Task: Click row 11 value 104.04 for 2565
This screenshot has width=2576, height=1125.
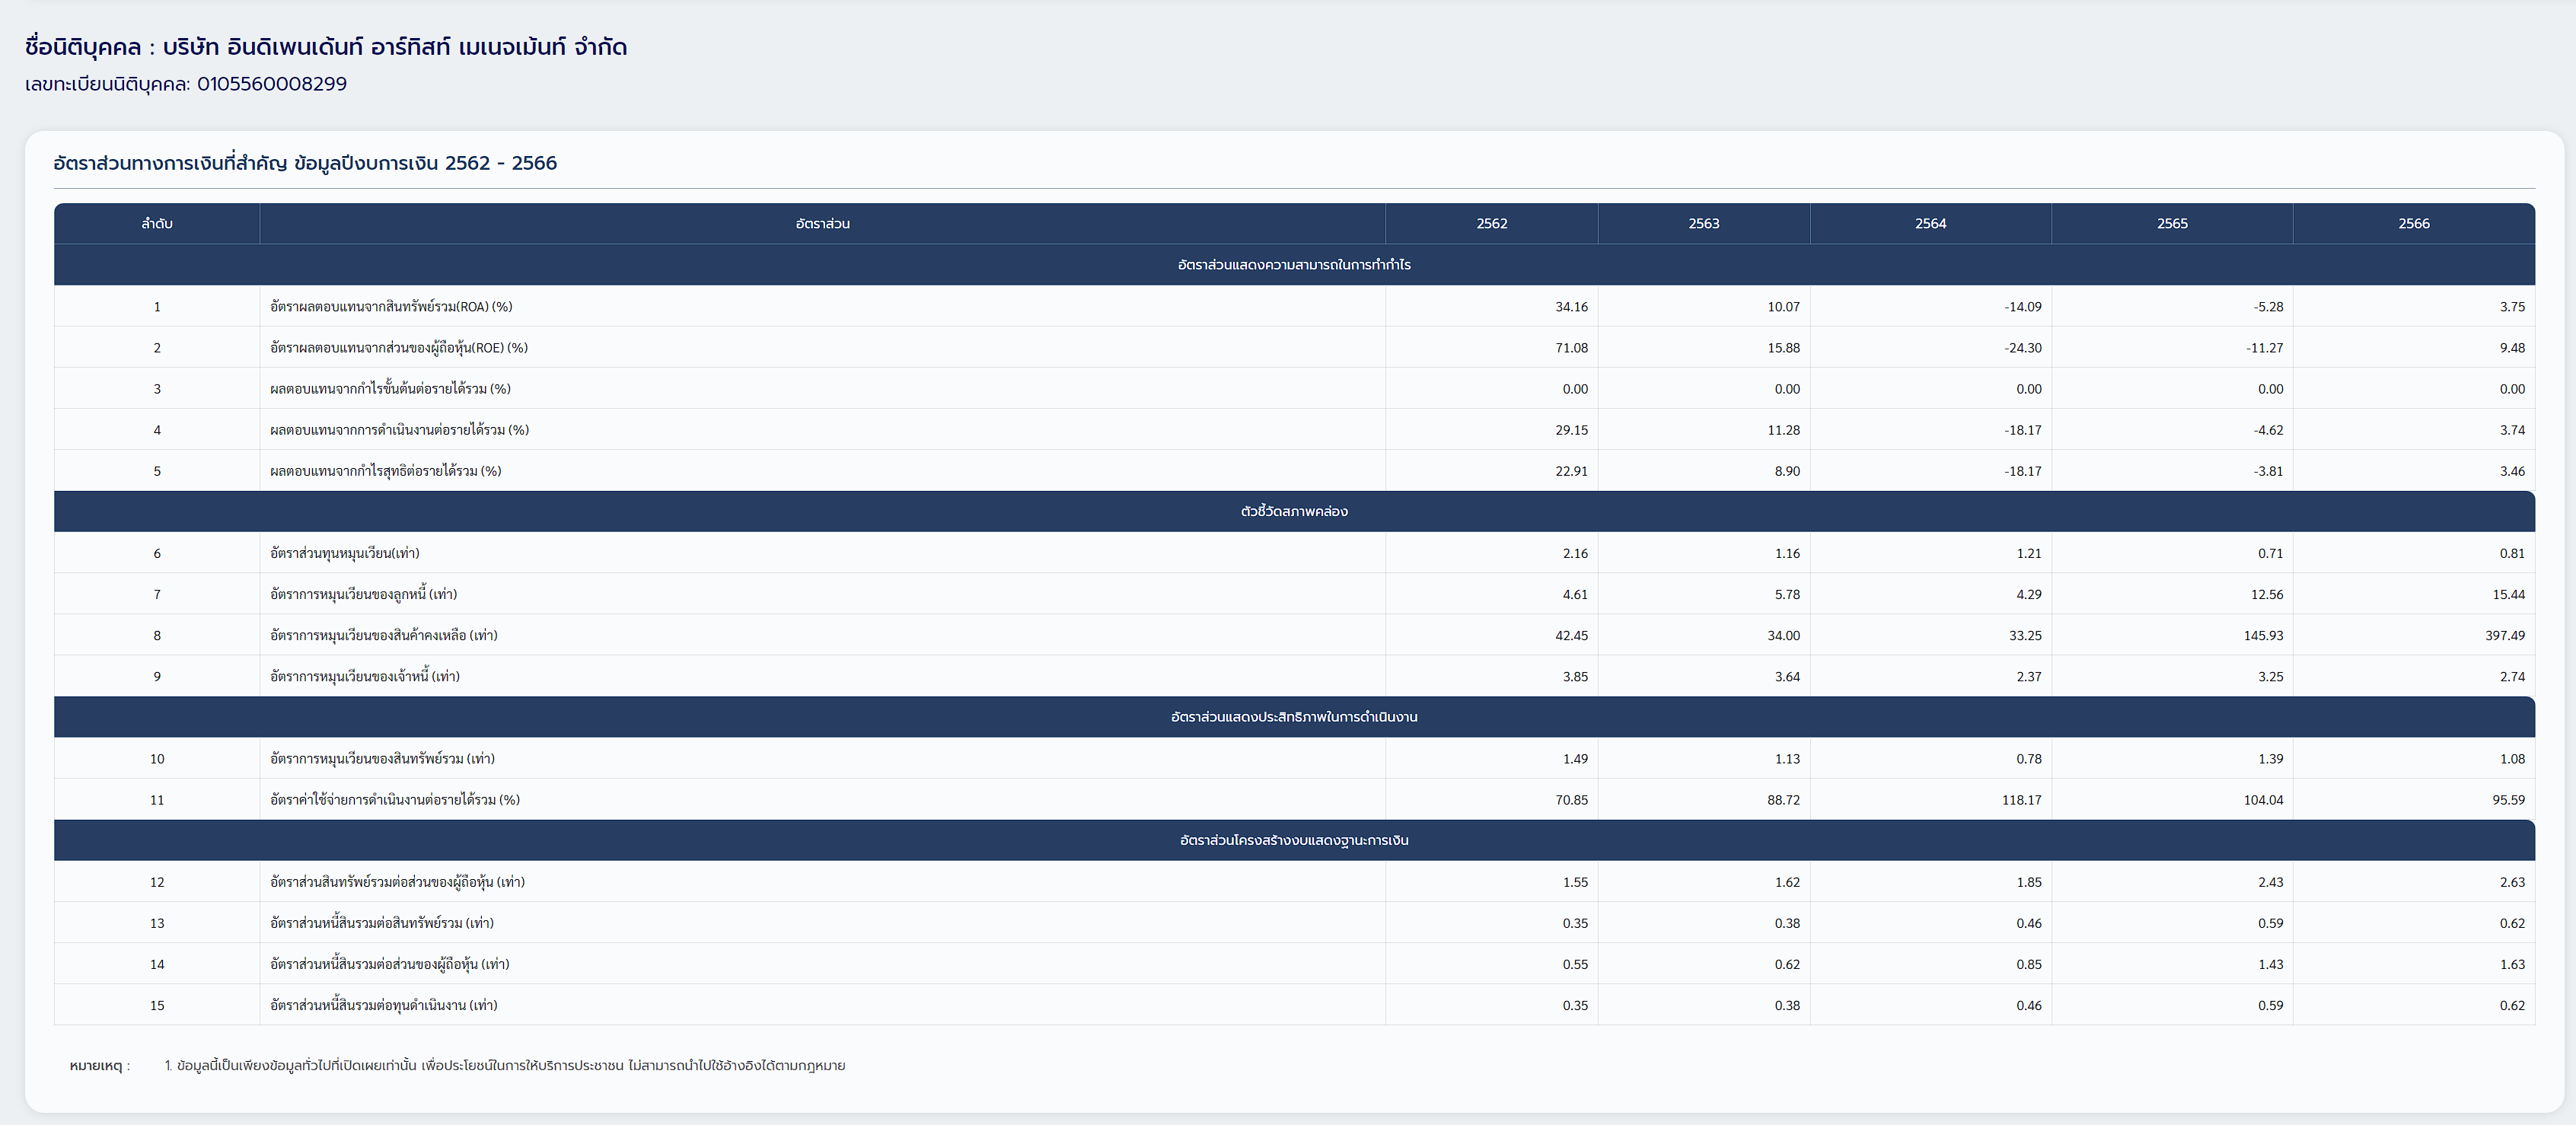Action: point(2263,800)
